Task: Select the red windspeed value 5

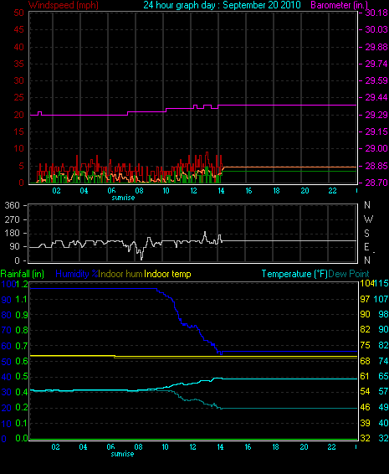Action: (21, 166)
